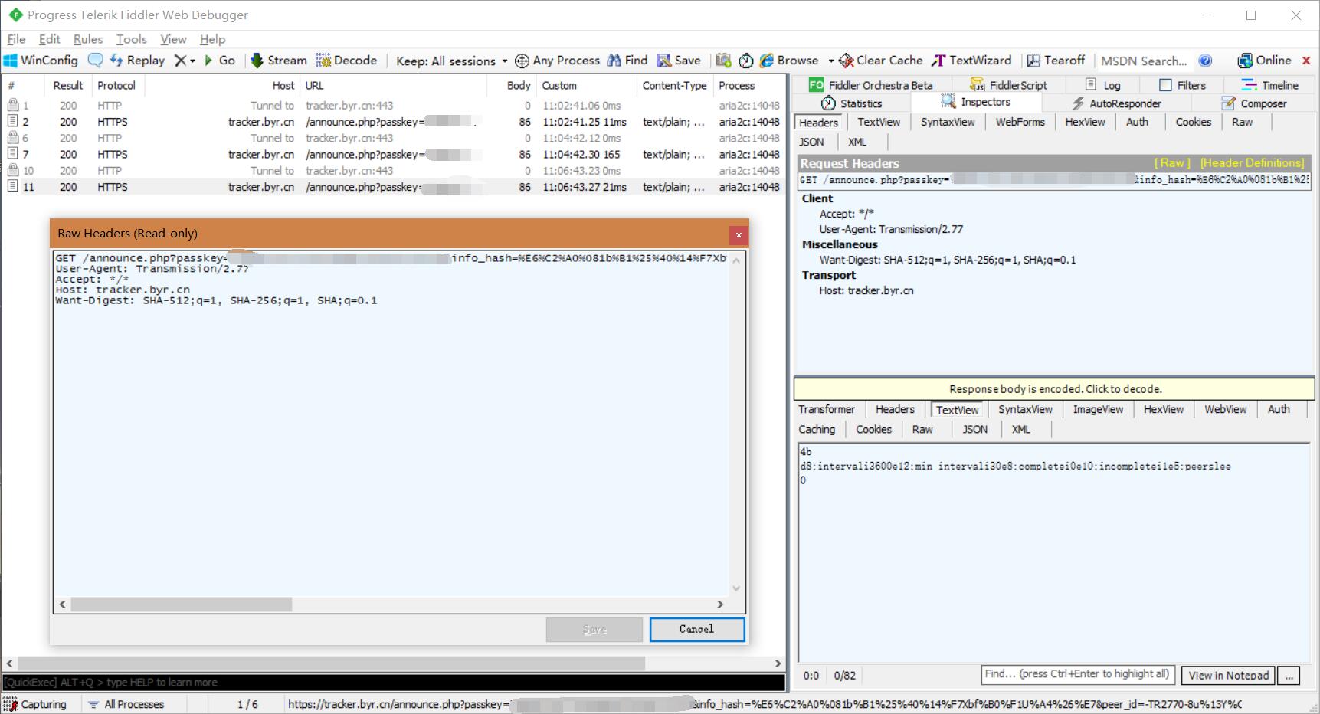Click the blue help question icon
The image size is (1320, 714).
click(1205, 61)
